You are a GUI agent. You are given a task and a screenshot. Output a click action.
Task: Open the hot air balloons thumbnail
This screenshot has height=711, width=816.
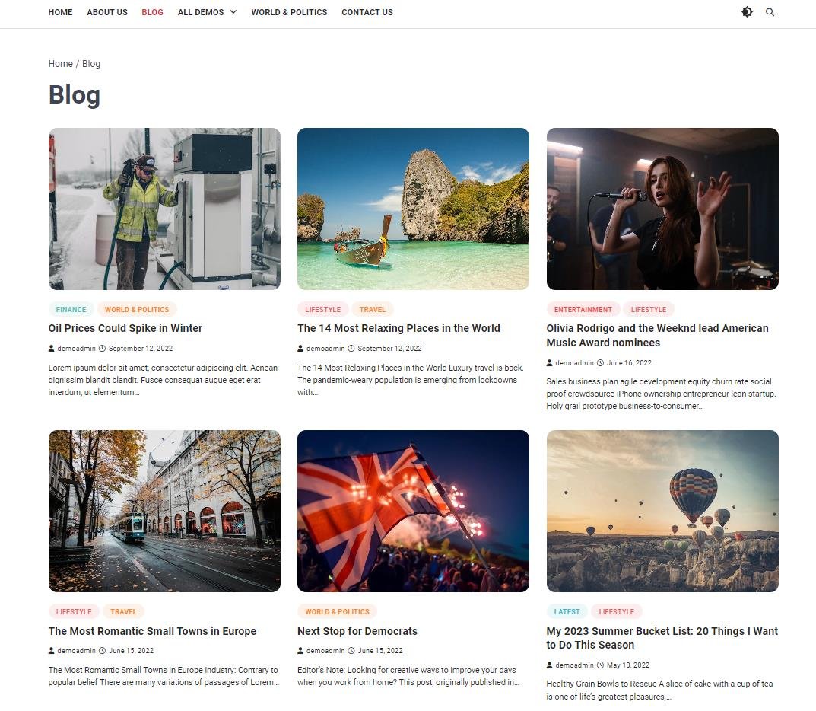click(x=662, y=511)
